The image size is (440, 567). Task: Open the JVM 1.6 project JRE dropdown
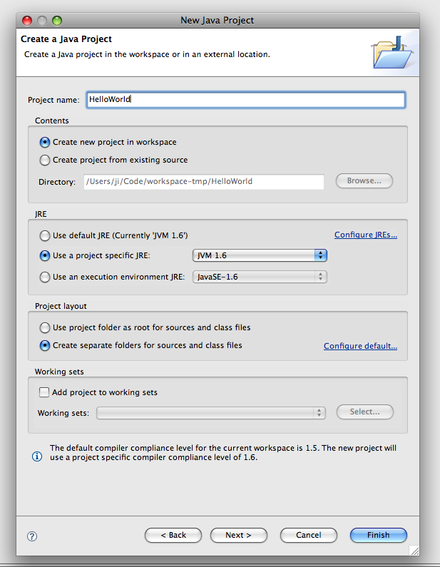[x=260, y=255]
